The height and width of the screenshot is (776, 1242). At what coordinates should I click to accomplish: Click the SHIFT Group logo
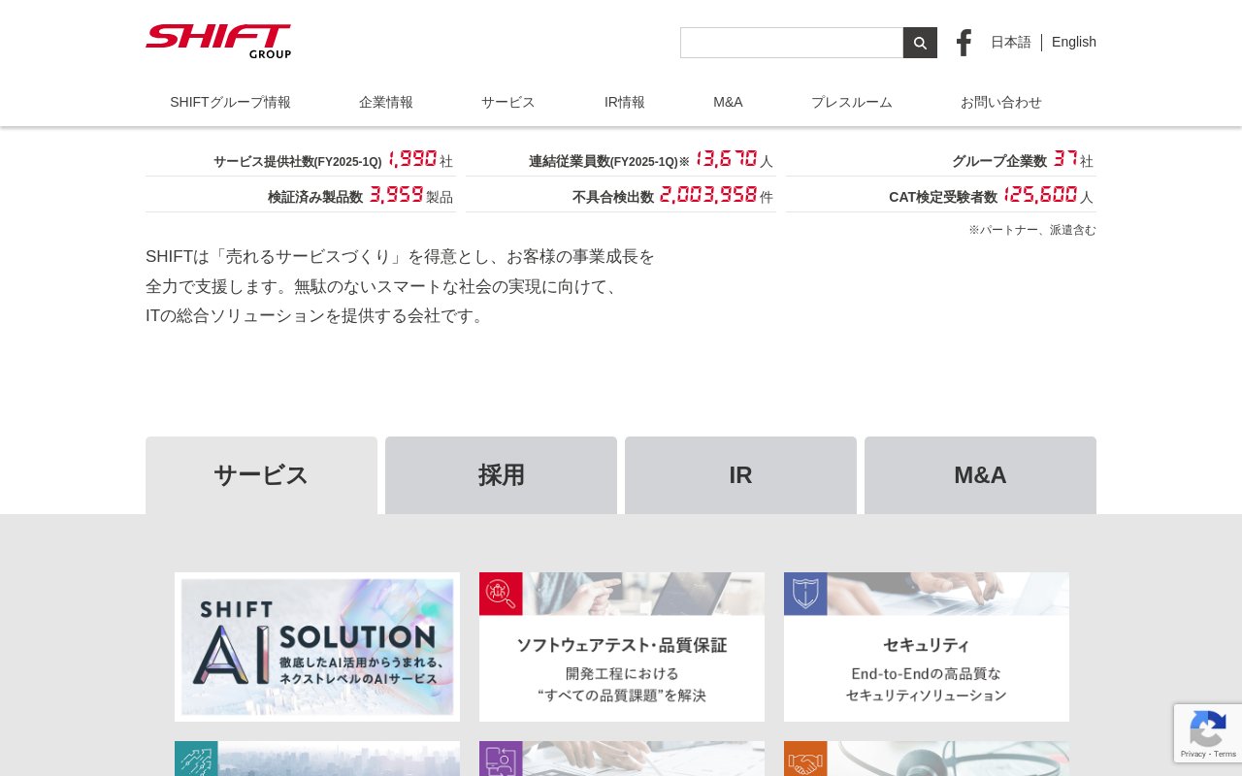tap(218, 42)
